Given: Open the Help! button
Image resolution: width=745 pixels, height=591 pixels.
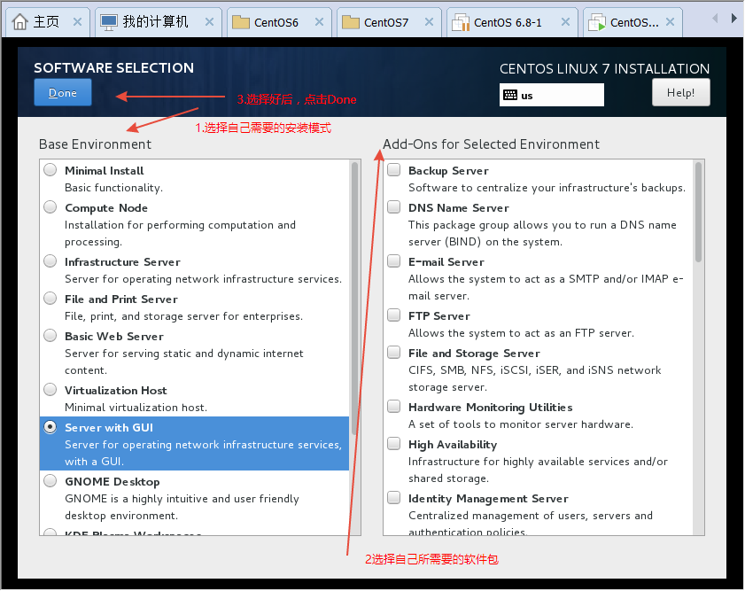Looking at the screenshot, I should click(680, 93).
